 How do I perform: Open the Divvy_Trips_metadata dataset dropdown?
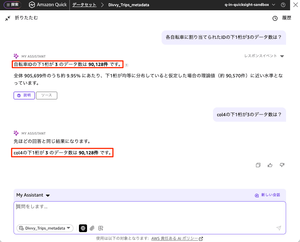point(45,228)
